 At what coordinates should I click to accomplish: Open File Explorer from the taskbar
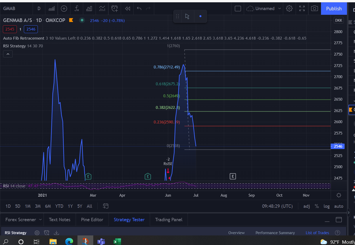click(53, 242)
